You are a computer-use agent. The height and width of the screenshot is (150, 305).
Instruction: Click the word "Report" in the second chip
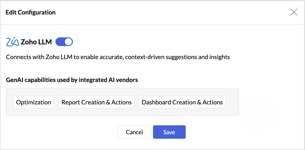coord(71,102)
